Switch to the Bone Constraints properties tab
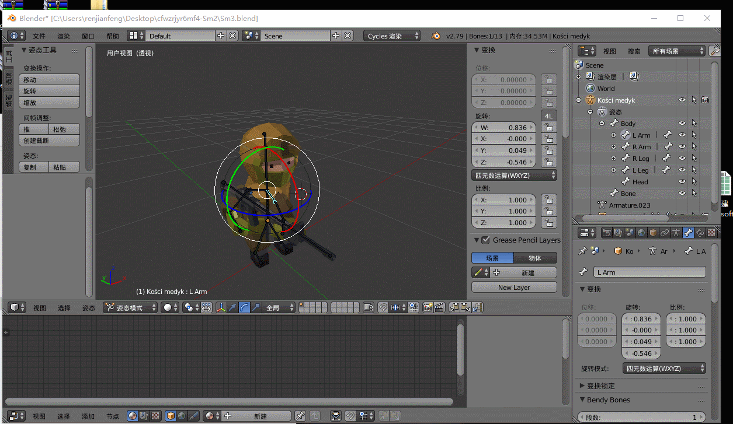733x424 pixels. (x=700, y=233)
